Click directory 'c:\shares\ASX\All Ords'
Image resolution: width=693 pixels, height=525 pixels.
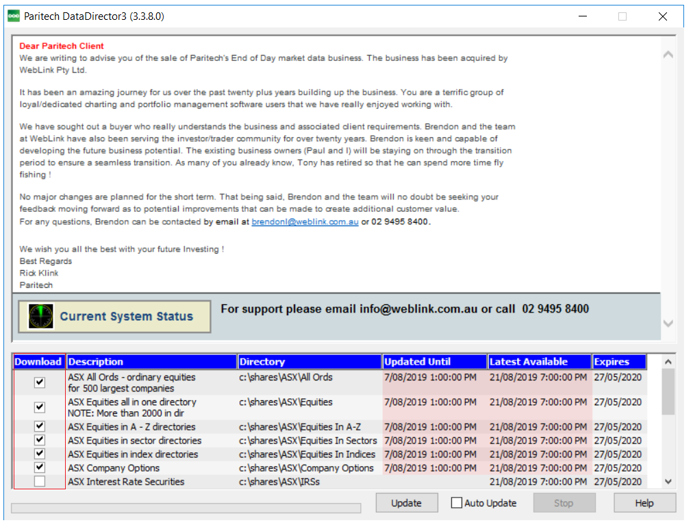pos(286,377)
